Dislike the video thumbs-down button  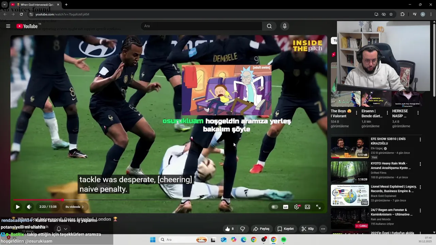tap(243, 229)
